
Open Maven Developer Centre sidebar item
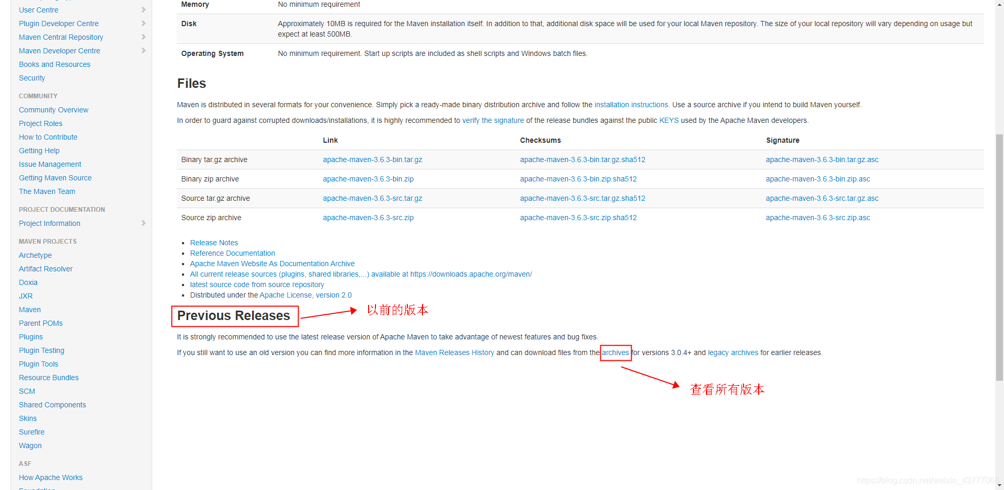coord(60,51)
